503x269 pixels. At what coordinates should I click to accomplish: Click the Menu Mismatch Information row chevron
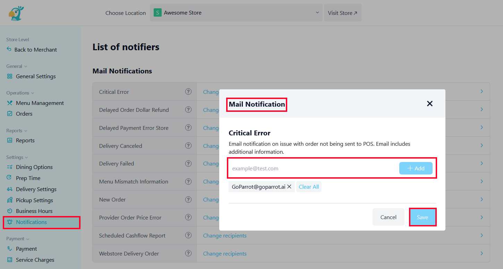[x=482, y=181]
